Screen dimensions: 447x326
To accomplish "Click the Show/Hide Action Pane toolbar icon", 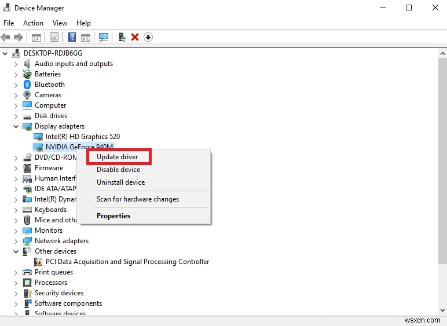I will coord(86,37).
